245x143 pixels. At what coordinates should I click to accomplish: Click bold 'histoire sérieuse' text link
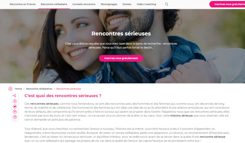[181, 116]
